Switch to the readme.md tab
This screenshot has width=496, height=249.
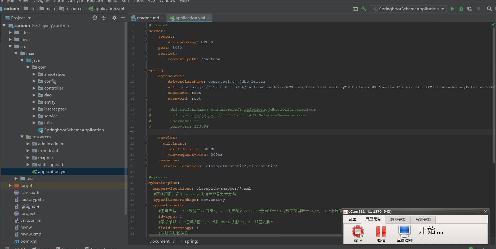click(148, 18)
